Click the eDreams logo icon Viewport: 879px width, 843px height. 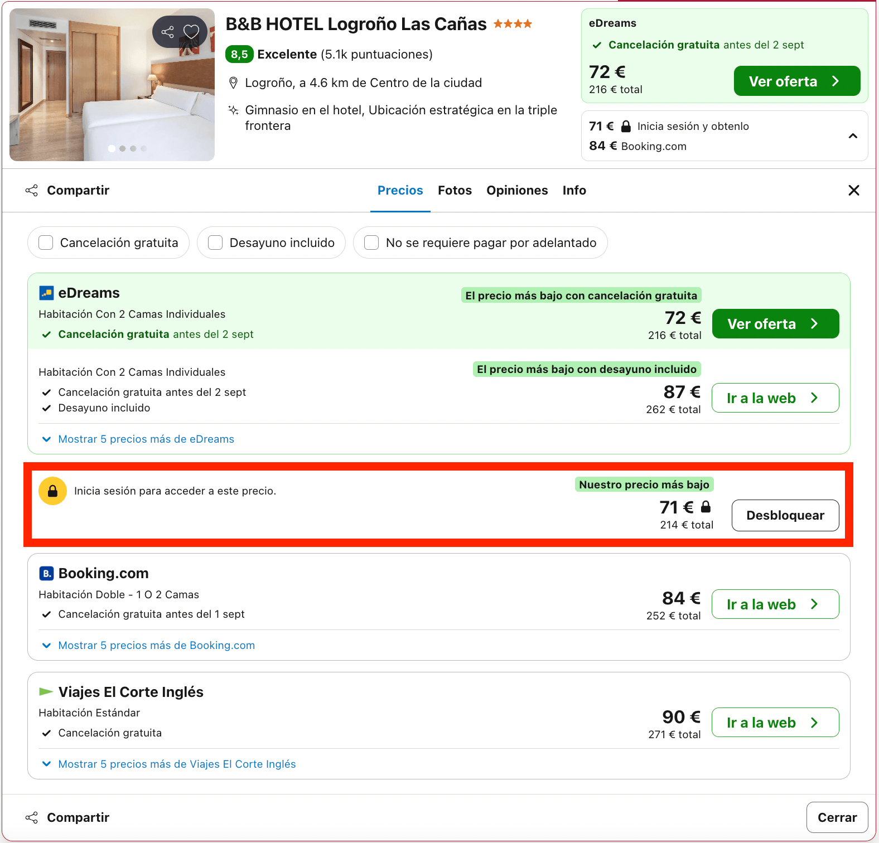[x=46, y=293]
